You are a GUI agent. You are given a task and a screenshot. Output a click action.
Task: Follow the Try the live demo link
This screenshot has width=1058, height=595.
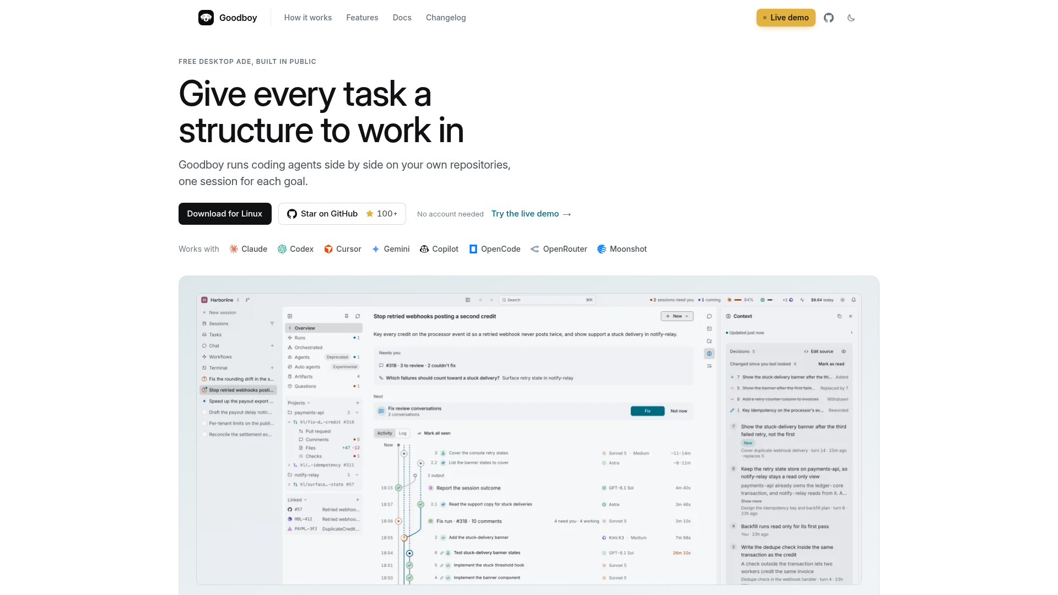(x=531, y=214)
